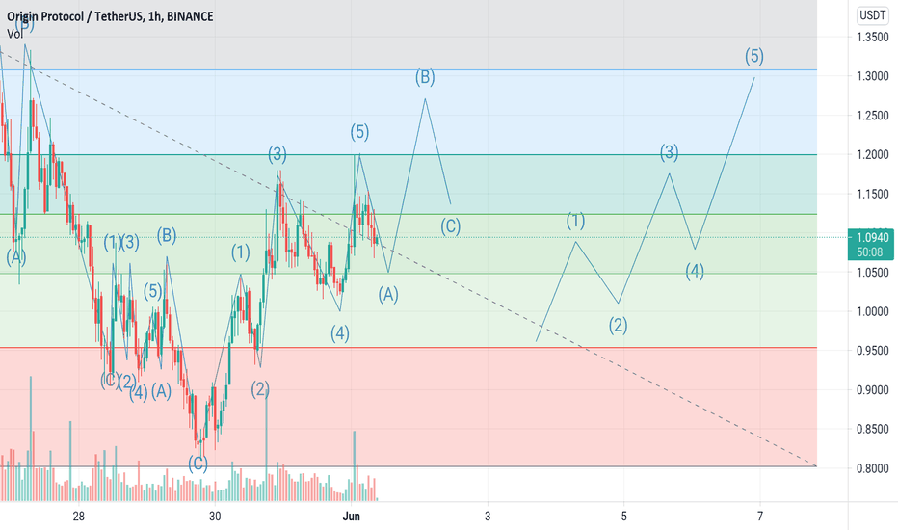Select the (5) wave label above the 1.3000 line
Screen dimensions: 898x530
point(754,56)
